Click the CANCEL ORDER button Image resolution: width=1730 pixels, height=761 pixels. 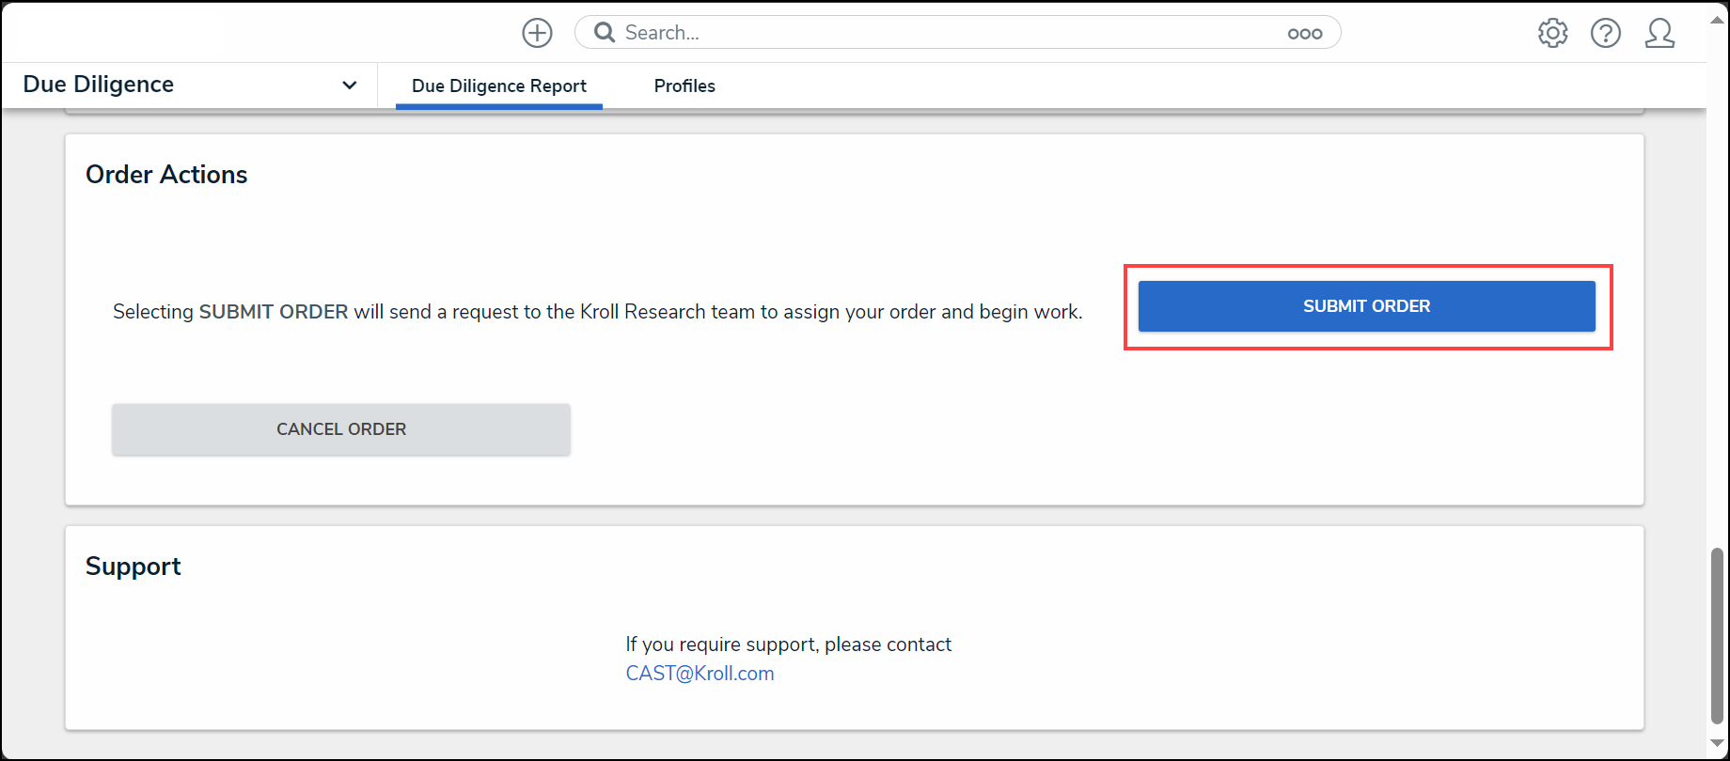click(x=341, y=429)
